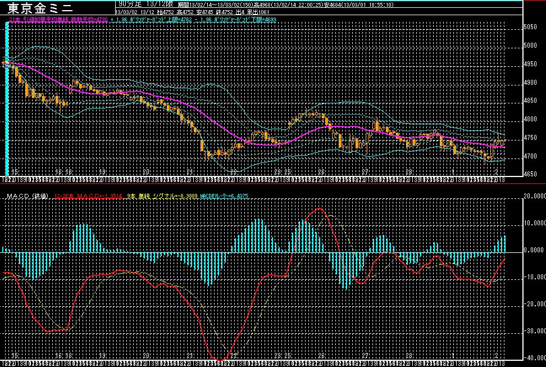Click the cyan MACDオシレーター=6.4375 legend
Image resolution: width=546 pixels, height=367 pixels.
tap(224, 196)
